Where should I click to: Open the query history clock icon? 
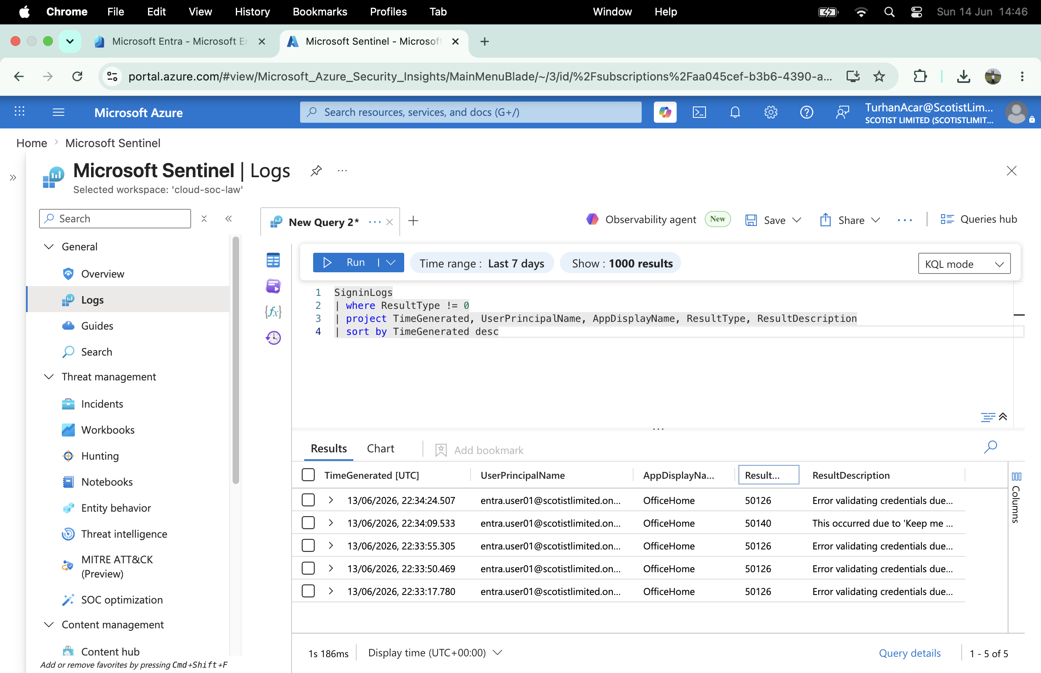(x=273, y=337)
